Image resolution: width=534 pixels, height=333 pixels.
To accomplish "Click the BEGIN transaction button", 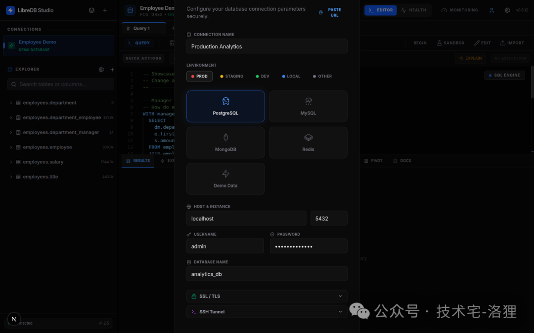I will pos(420,43).
